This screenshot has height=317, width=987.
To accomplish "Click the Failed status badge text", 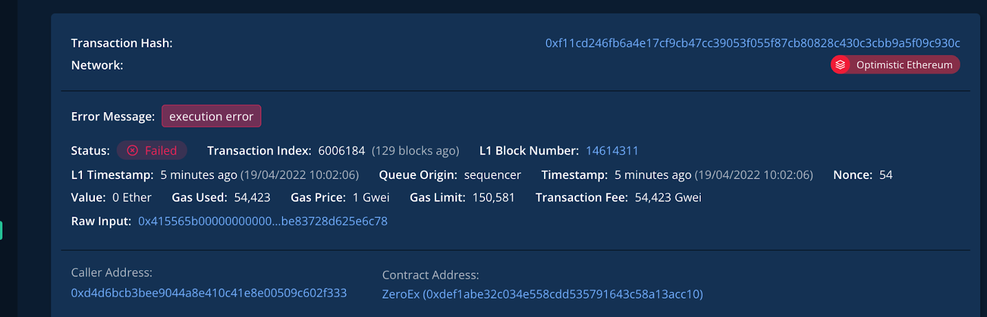I will click(x=160, y=151).
